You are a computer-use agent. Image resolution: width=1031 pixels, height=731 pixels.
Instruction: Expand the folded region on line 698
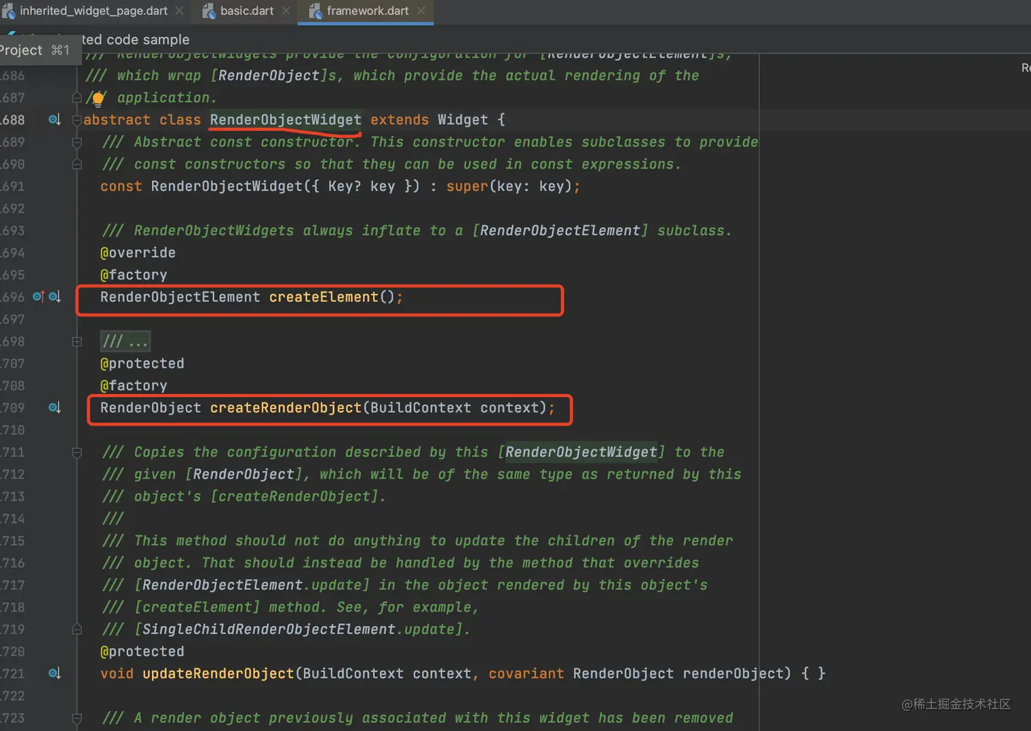coord(77,342)
